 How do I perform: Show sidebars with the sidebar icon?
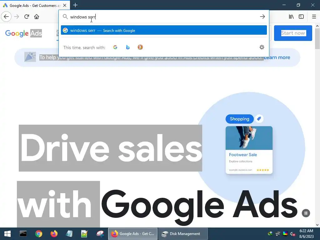click(x=301, y=17)
